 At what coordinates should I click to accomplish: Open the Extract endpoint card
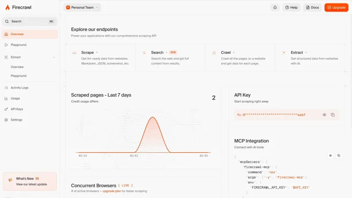(x=310, y=58)
